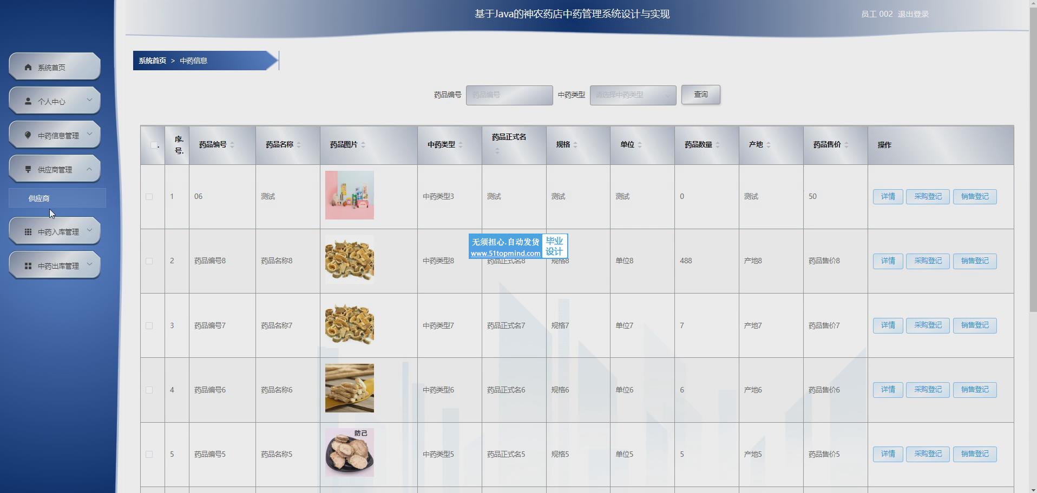Expand the 中药入库管理 menu chevron
This screenshot has width=1037, height=493.
[x=90, y=230]
